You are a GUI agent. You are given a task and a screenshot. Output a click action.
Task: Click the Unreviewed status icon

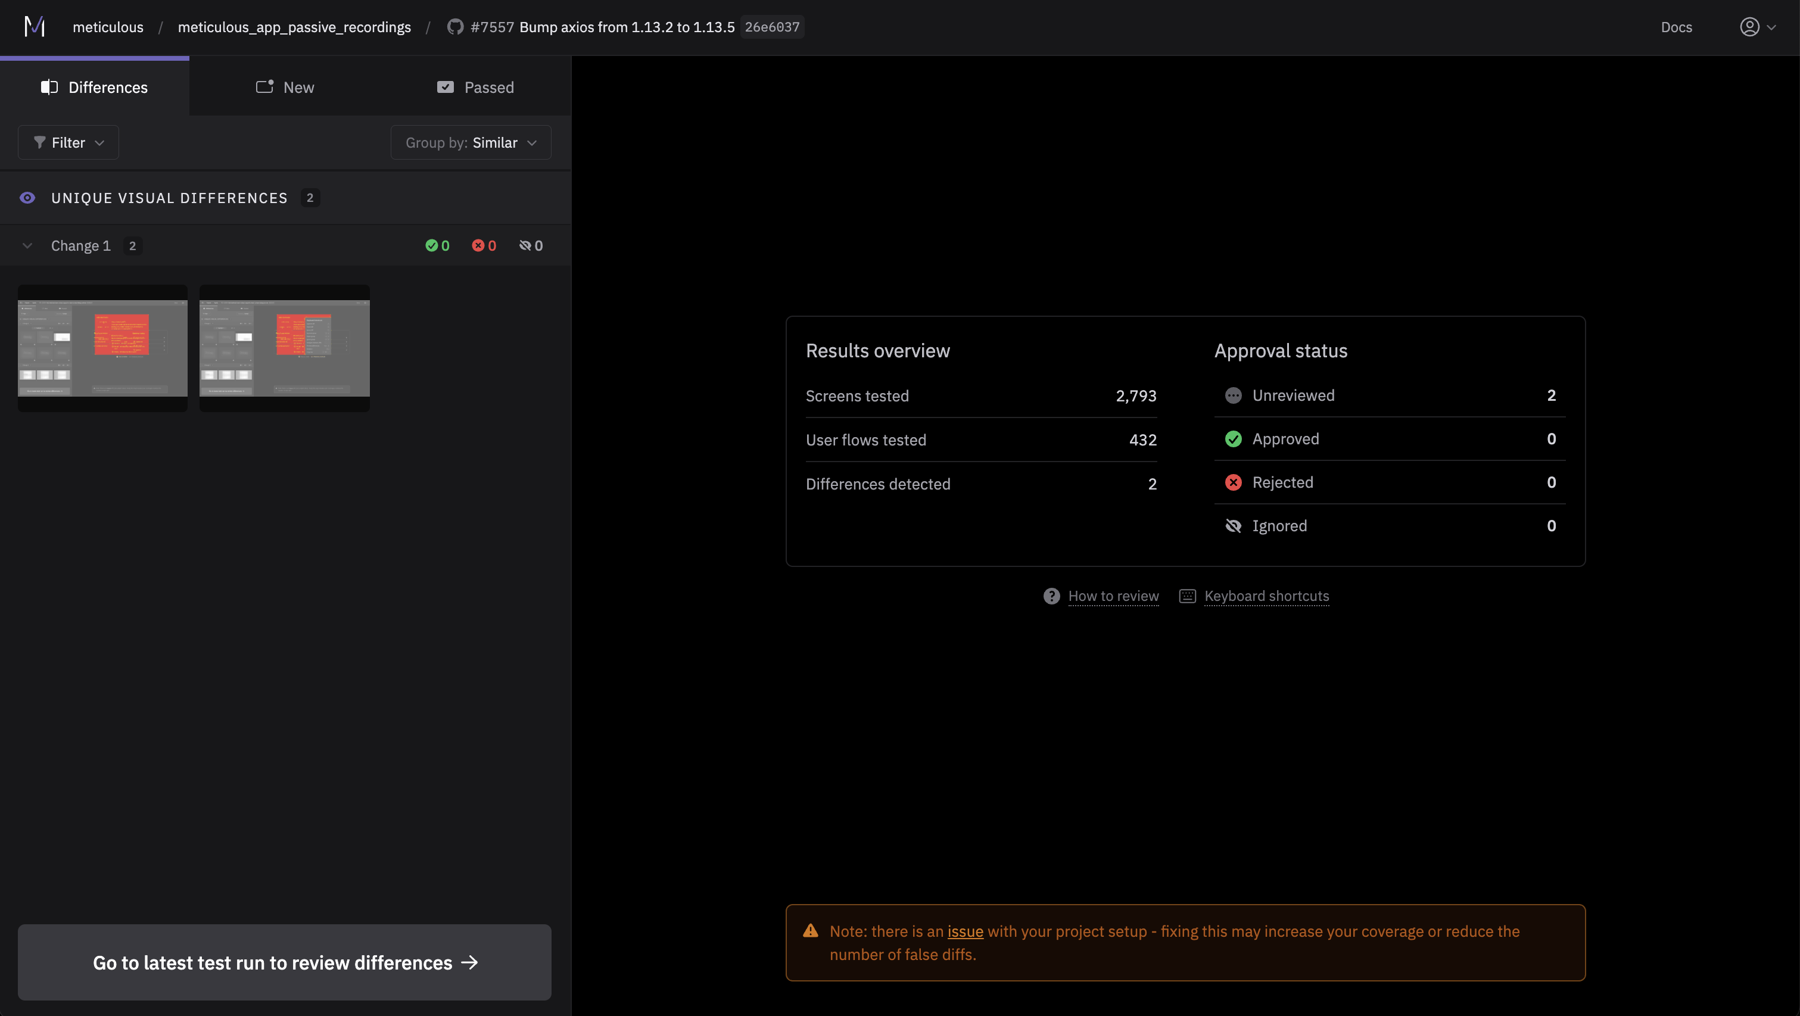(1234, 395)
